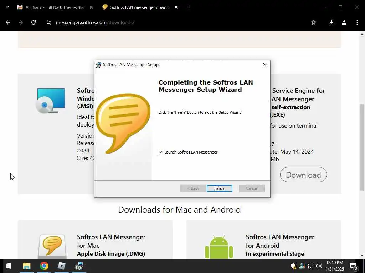The height and width of the screenshot is (273, 365).
Task: Click the Download button for Service Engine
Action: [303, 175]
